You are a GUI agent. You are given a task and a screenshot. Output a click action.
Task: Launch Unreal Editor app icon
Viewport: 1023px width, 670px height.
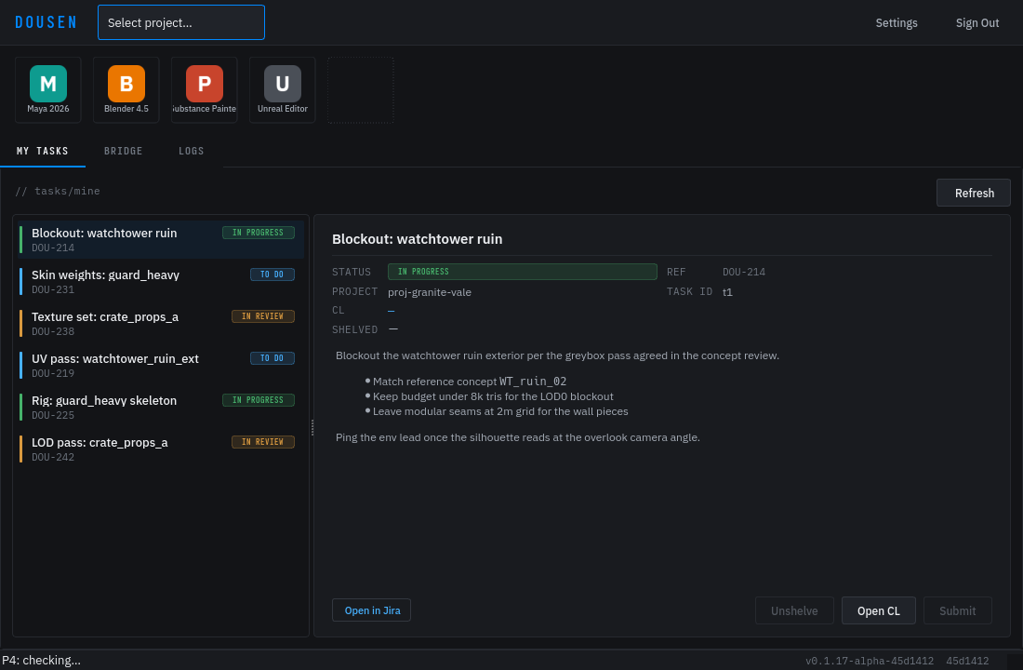pos(283,90)
